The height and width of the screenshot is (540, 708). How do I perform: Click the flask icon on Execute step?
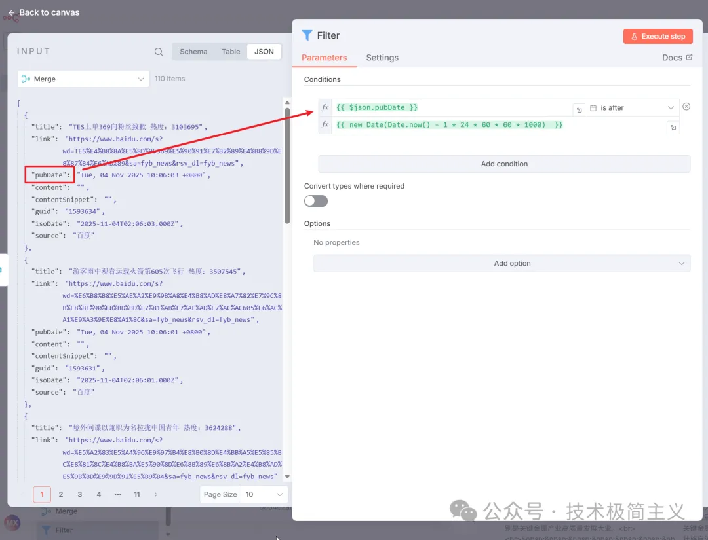(x=634, y=37)
